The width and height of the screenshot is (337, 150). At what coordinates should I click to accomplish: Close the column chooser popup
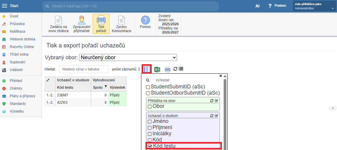(221, 76)
